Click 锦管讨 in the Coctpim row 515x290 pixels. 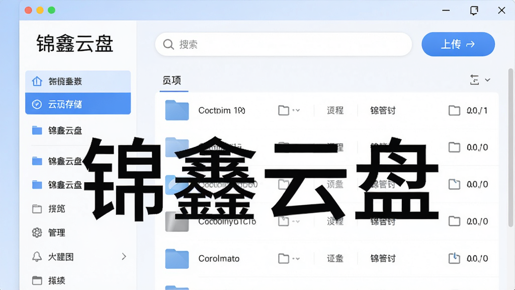pyautogui.click(x=383, y=110)
